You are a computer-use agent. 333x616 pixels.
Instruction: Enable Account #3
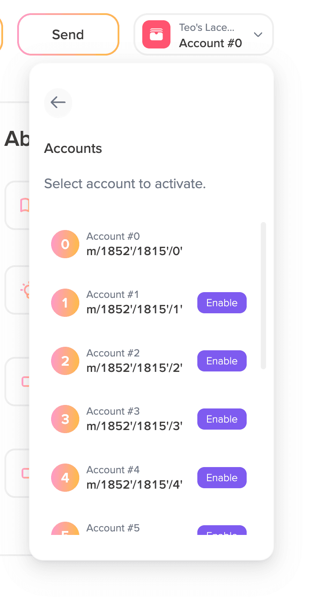click(222, 419)
